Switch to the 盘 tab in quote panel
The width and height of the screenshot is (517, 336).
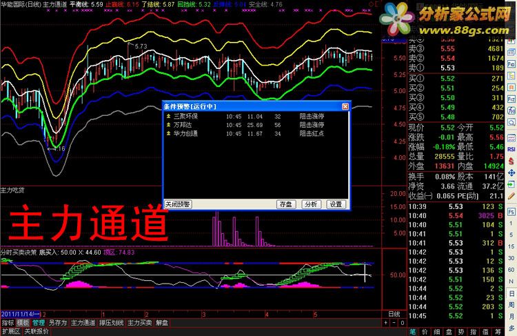(449, 331)
